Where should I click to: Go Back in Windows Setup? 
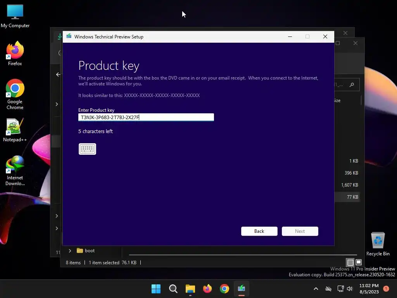click(259, 231)
